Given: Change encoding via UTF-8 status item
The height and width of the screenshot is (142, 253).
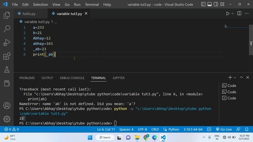Looking at the screenshot, I should 142,129.
